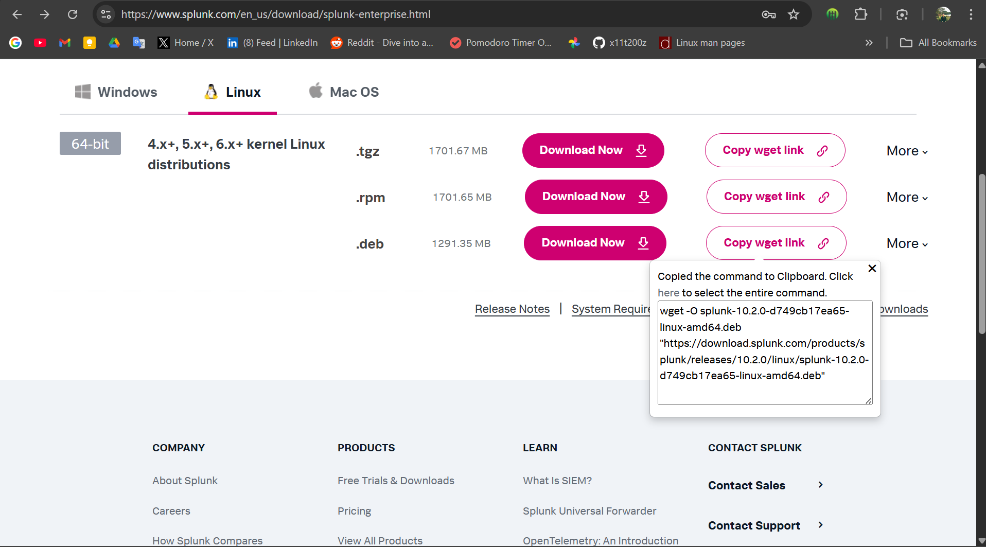
Task: Expand More options for .deb package
Action: [907, 244]
